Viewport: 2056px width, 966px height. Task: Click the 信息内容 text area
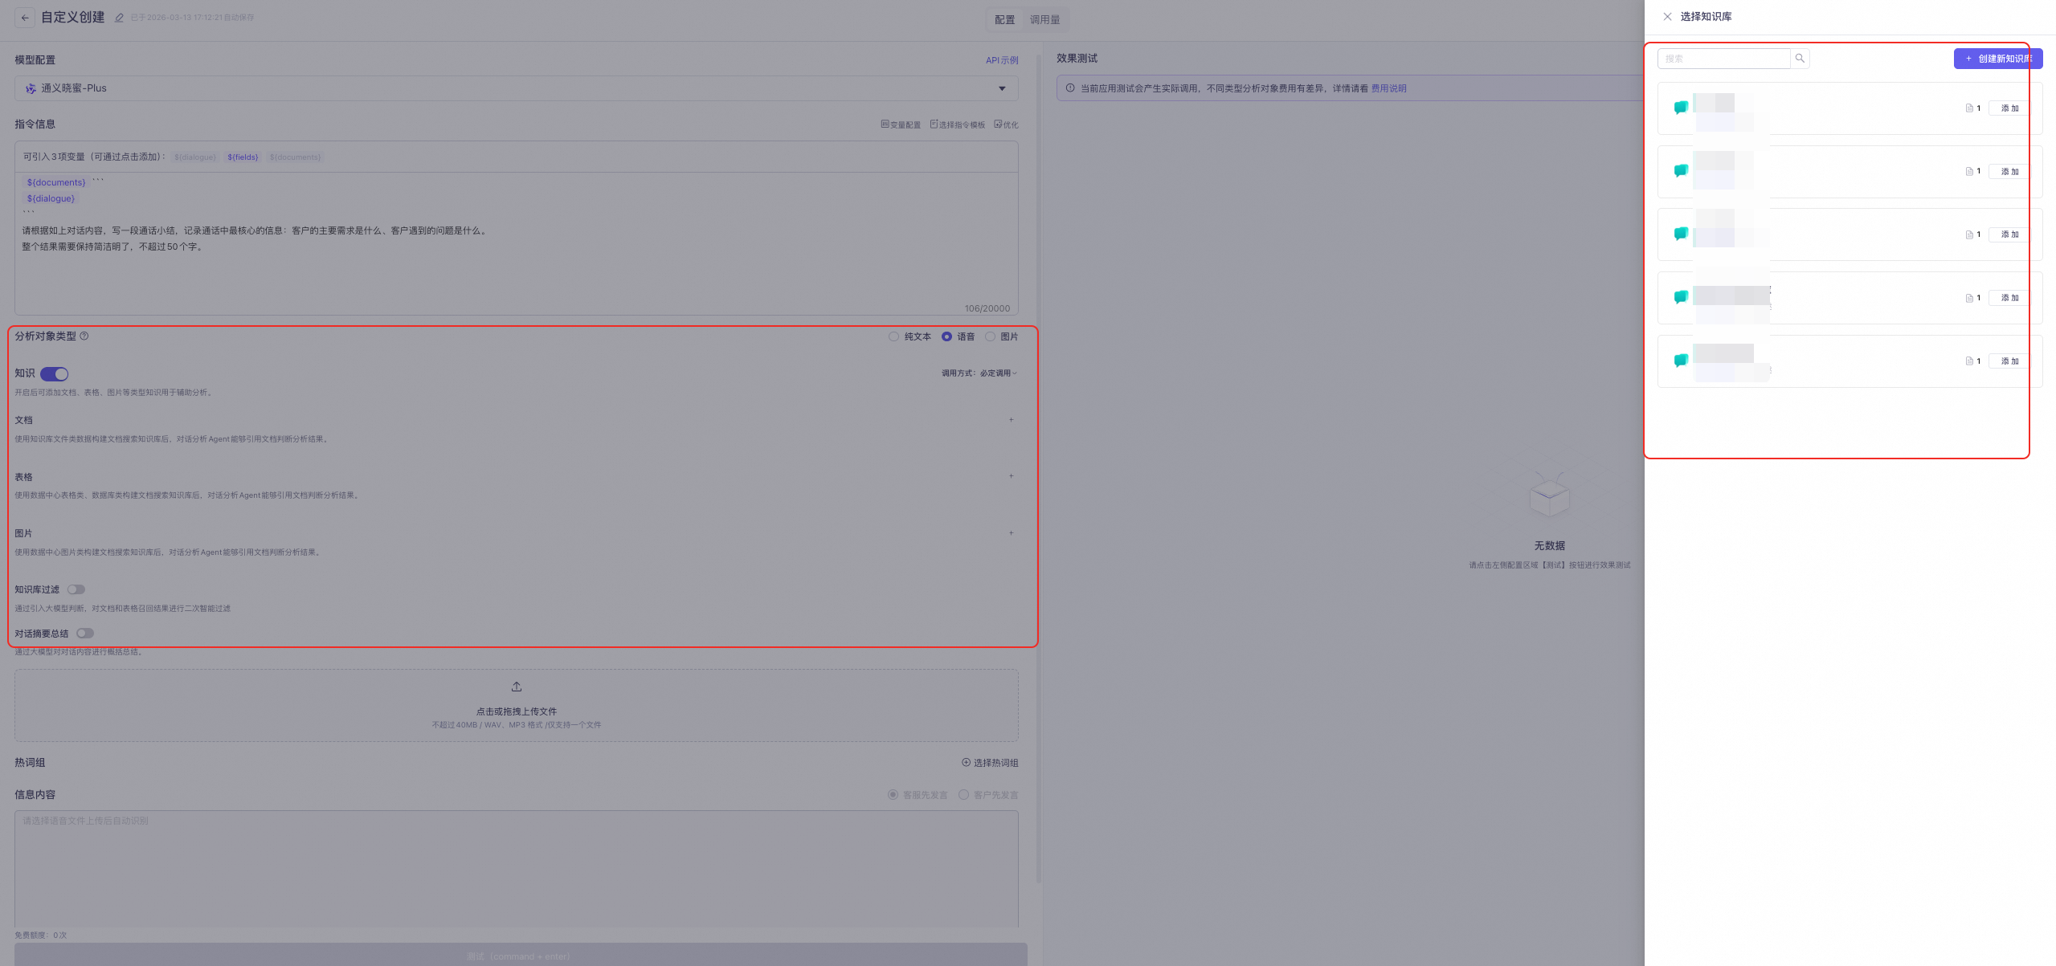(x=517, y=869)
